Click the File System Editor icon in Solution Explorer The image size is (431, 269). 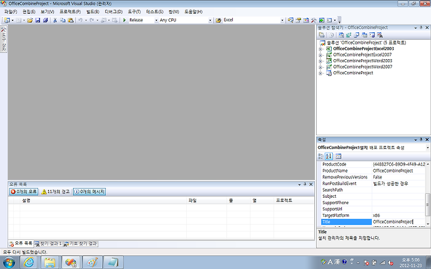click(341, 35)
